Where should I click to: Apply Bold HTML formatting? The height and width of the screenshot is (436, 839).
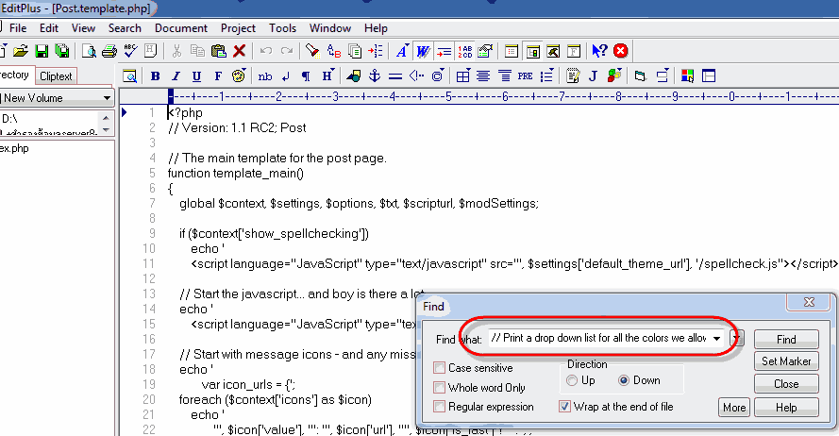[x=155, y=75]
